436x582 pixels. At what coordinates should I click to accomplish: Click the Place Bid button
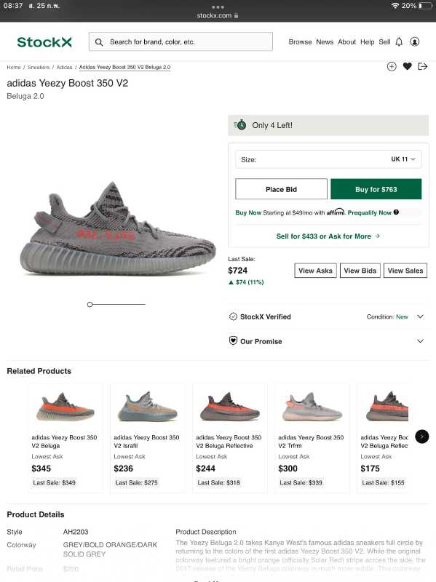pyautogui.click(x=281, y=188)
